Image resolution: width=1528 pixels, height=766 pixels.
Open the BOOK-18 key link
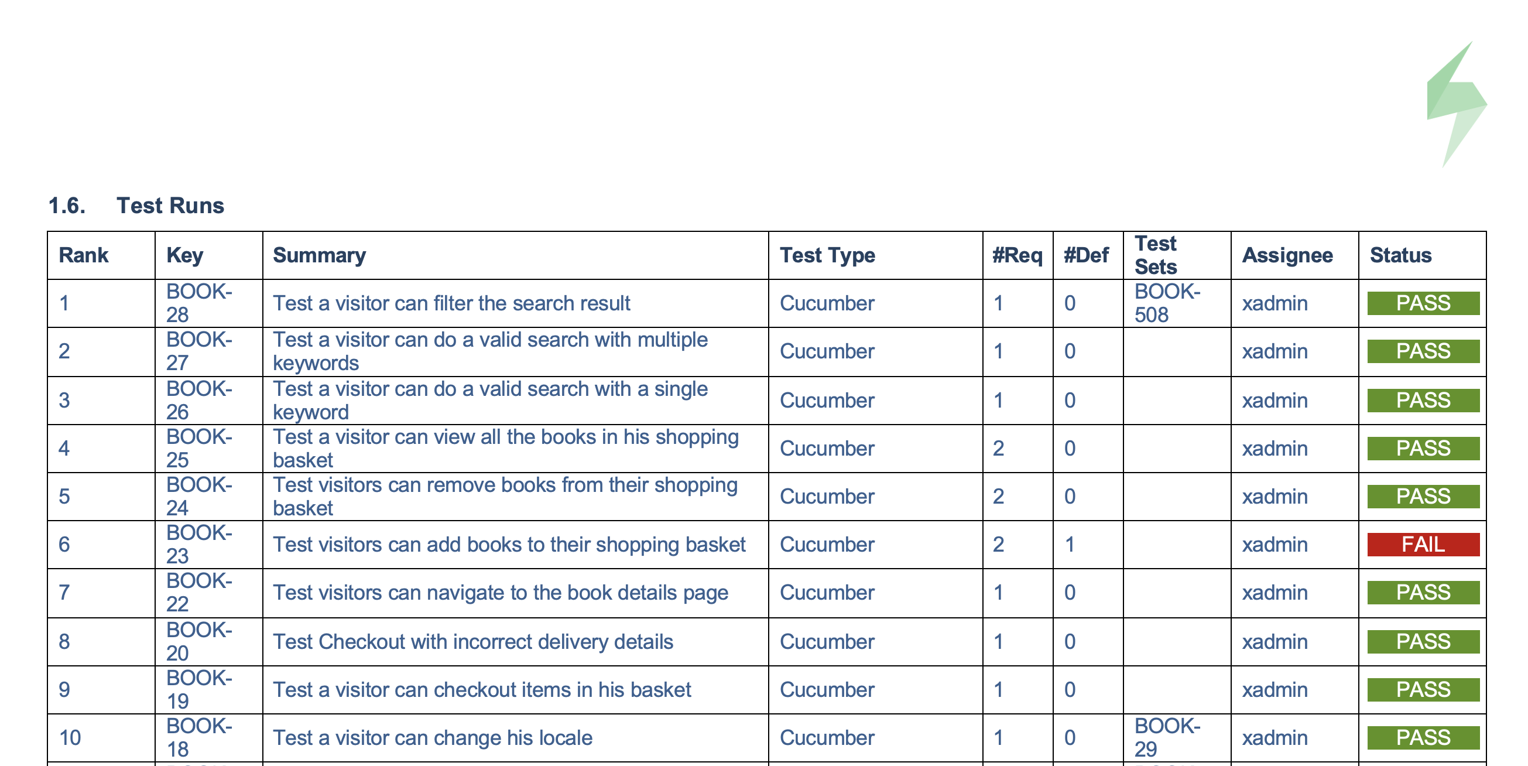click(198, 737)
